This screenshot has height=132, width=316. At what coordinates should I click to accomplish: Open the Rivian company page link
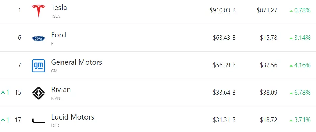coord(61,90)
